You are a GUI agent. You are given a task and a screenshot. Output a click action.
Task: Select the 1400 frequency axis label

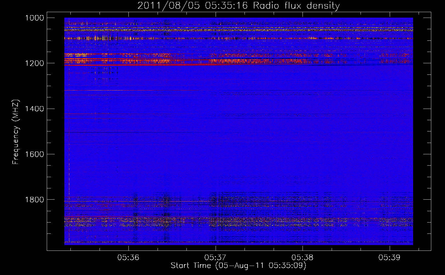click(34, 109)
